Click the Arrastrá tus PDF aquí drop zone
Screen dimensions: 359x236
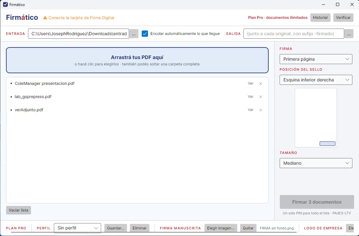137,60
